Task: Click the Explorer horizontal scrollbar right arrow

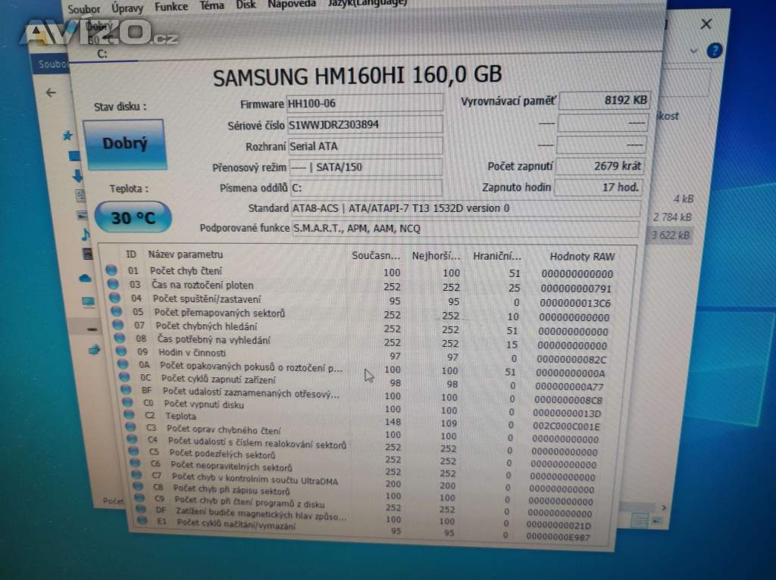Action: point(664,507)
